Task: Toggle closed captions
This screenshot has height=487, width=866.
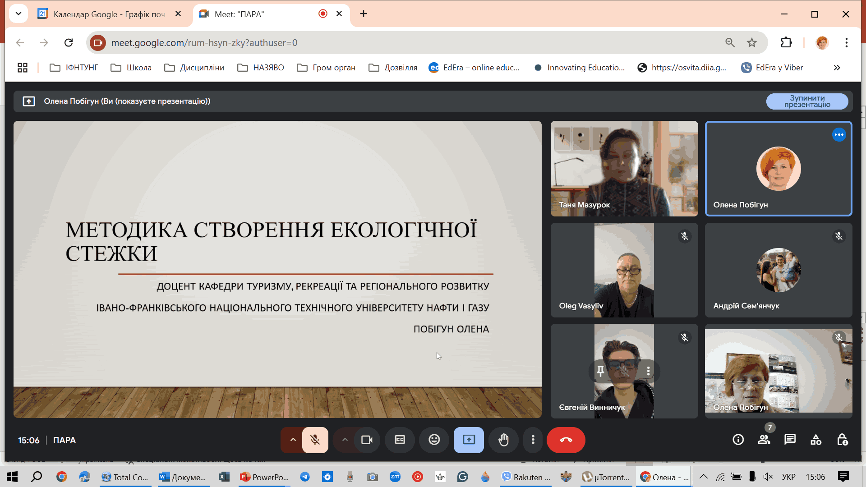Action: click(x=400, y=440)
